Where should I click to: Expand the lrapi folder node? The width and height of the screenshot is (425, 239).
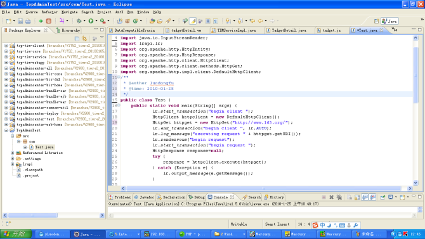(x=13, y=164)
